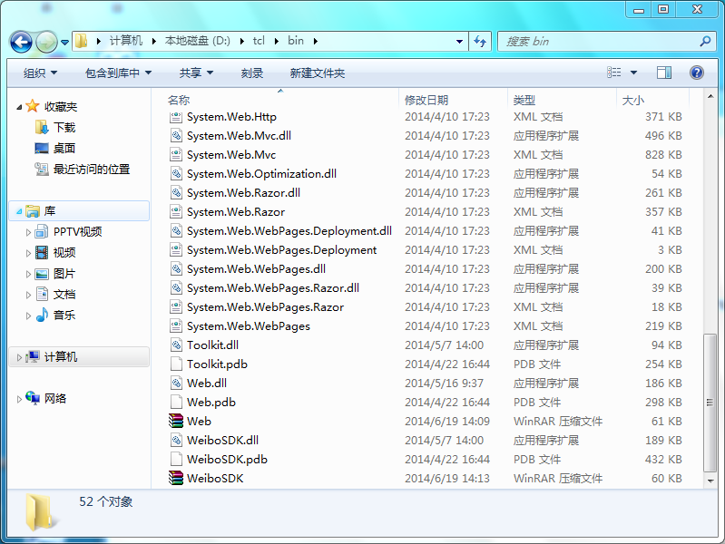Select the System.Web.Http XML file icon
This screenshot has height=544, width=725.
click(176, 117)
